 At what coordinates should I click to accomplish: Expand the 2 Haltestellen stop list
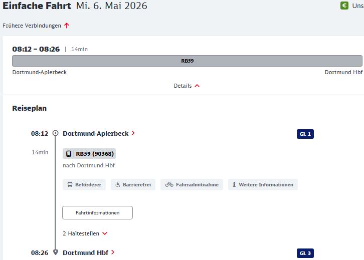click(x=85, y=233)
